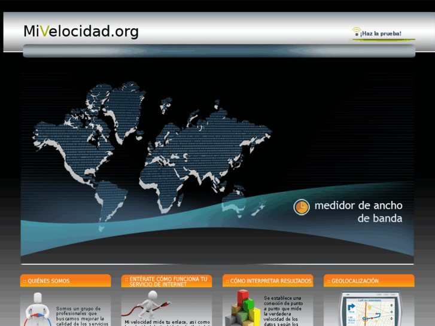Click the running figure with cable image
The height and width of the screenshot is (326, 435).
147,304
